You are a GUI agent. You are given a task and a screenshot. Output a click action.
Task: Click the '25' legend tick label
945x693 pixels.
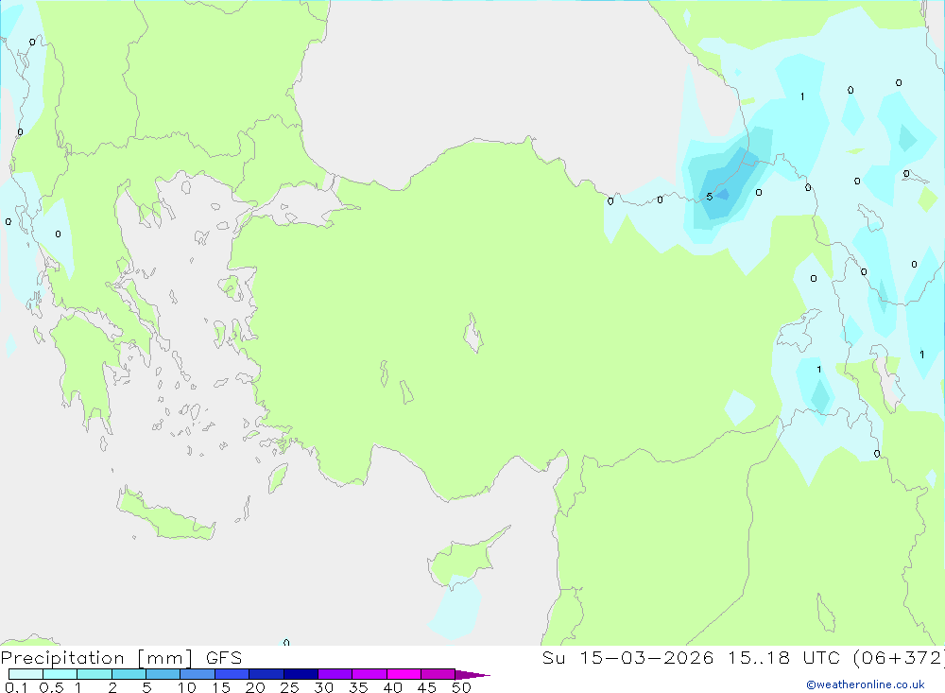coord(289,687)
